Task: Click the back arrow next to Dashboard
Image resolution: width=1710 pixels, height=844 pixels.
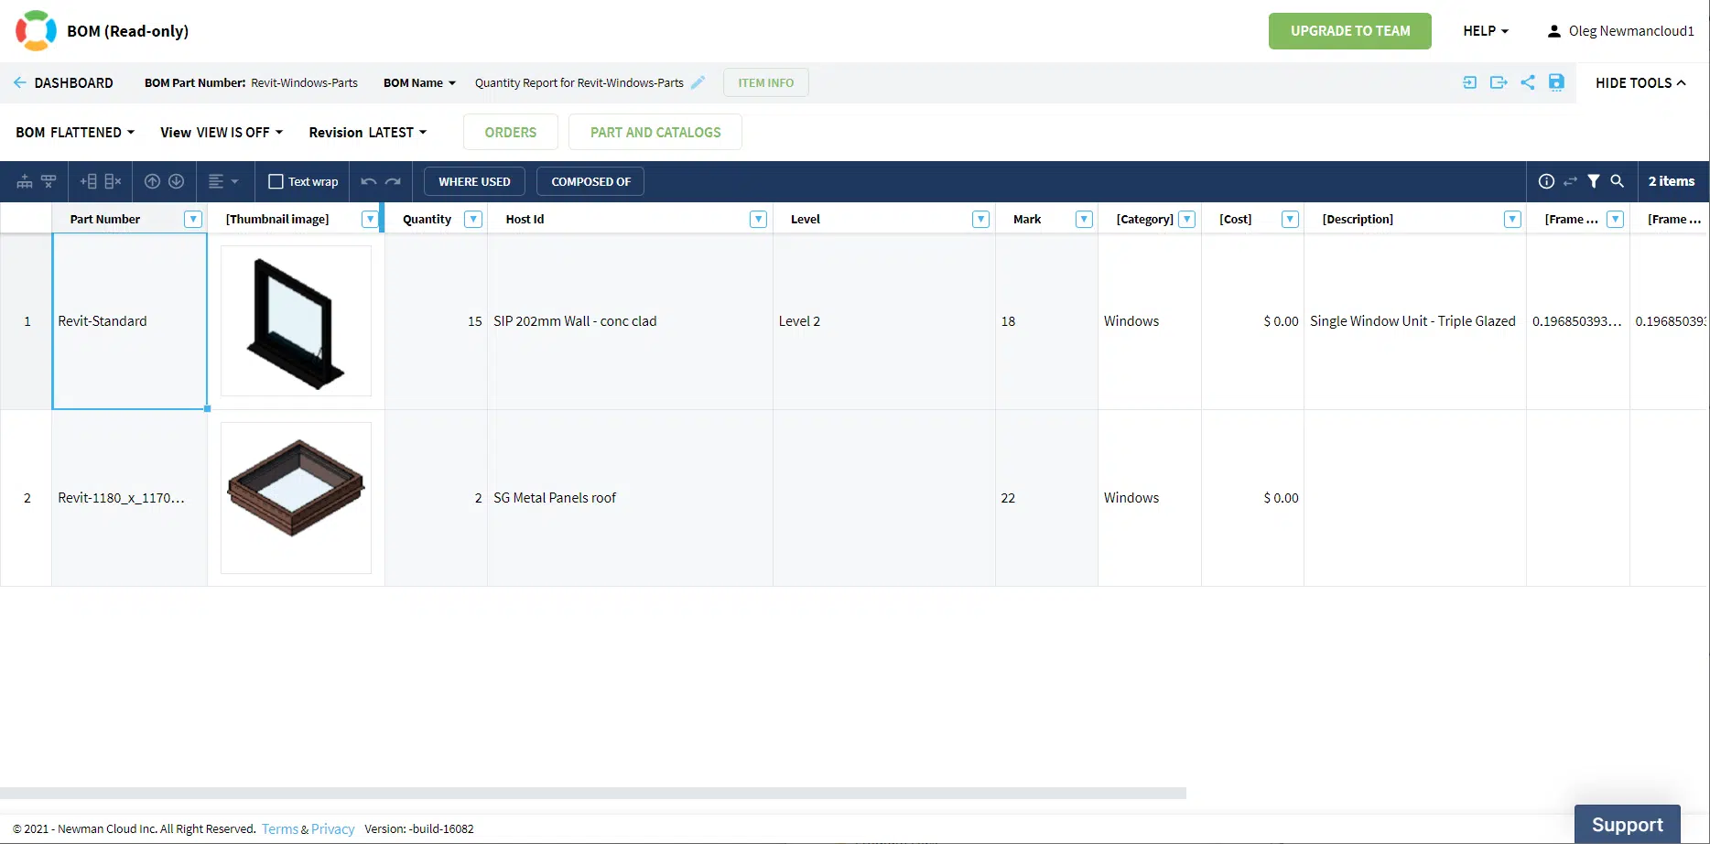Action: (x=19, y=82)
